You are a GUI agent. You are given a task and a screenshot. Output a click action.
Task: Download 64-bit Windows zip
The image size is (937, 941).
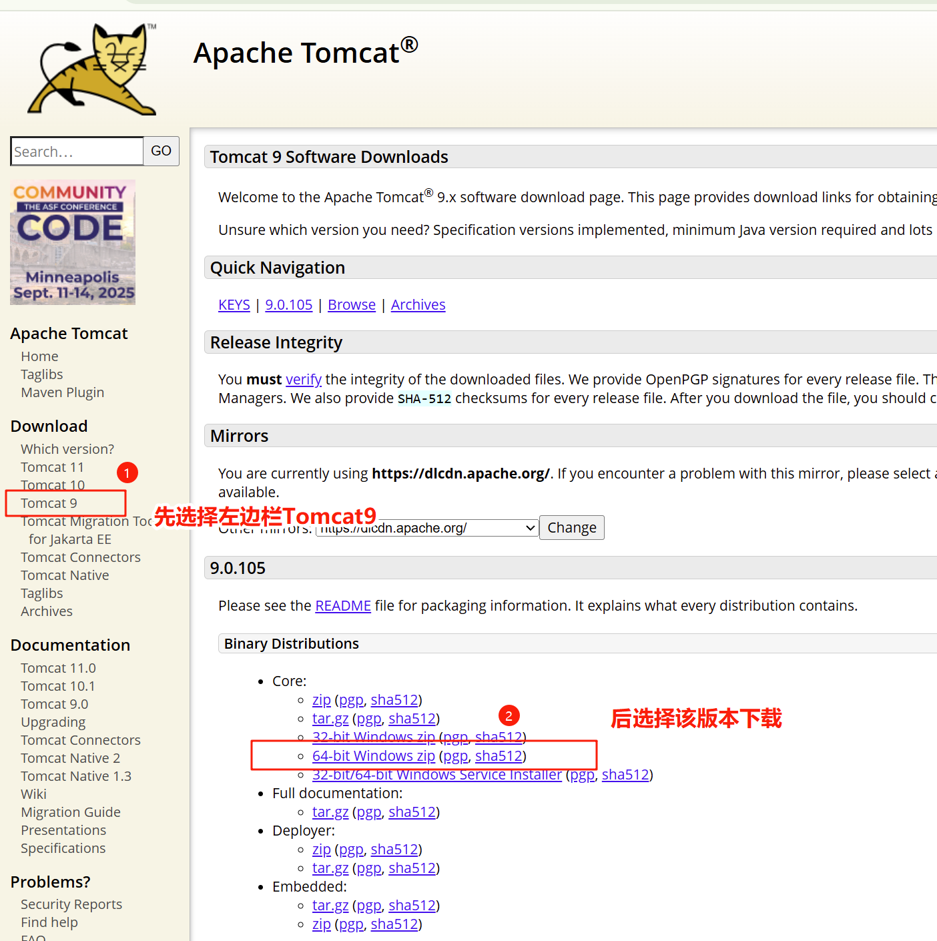click(374, 756)
